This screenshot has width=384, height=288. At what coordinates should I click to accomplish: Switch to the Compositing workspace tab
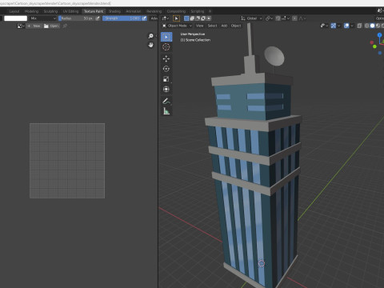coord(176,11)
